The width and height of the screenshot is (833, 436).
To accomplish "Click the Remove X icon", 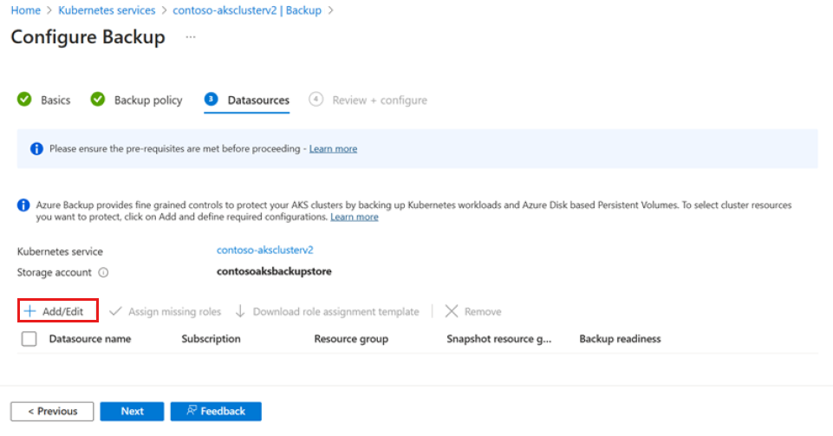I will (451, 311).
